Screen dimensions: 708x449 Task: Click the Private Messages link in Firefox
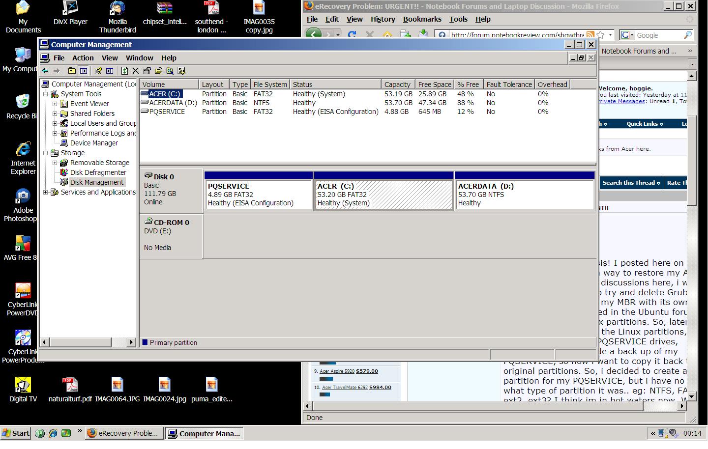(621, 101)
